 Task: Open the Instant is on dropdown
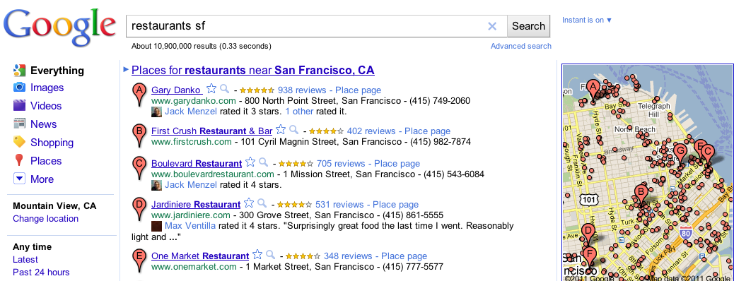(587, 20)
